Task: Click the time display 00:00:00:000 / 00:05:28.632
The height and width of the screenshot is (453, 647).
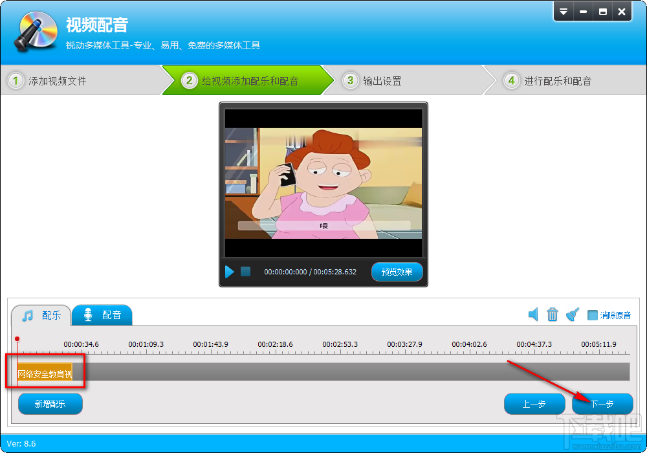Action: tap(311, 272)
